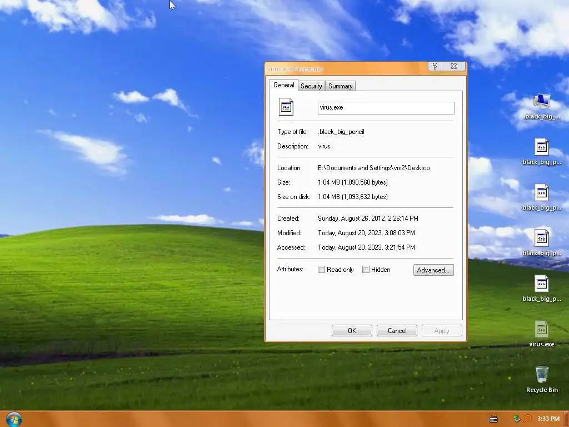This screenshot has height=427, width=569.
Task: Click the size value 1,090,560 bytes
Action: [365, 182]
